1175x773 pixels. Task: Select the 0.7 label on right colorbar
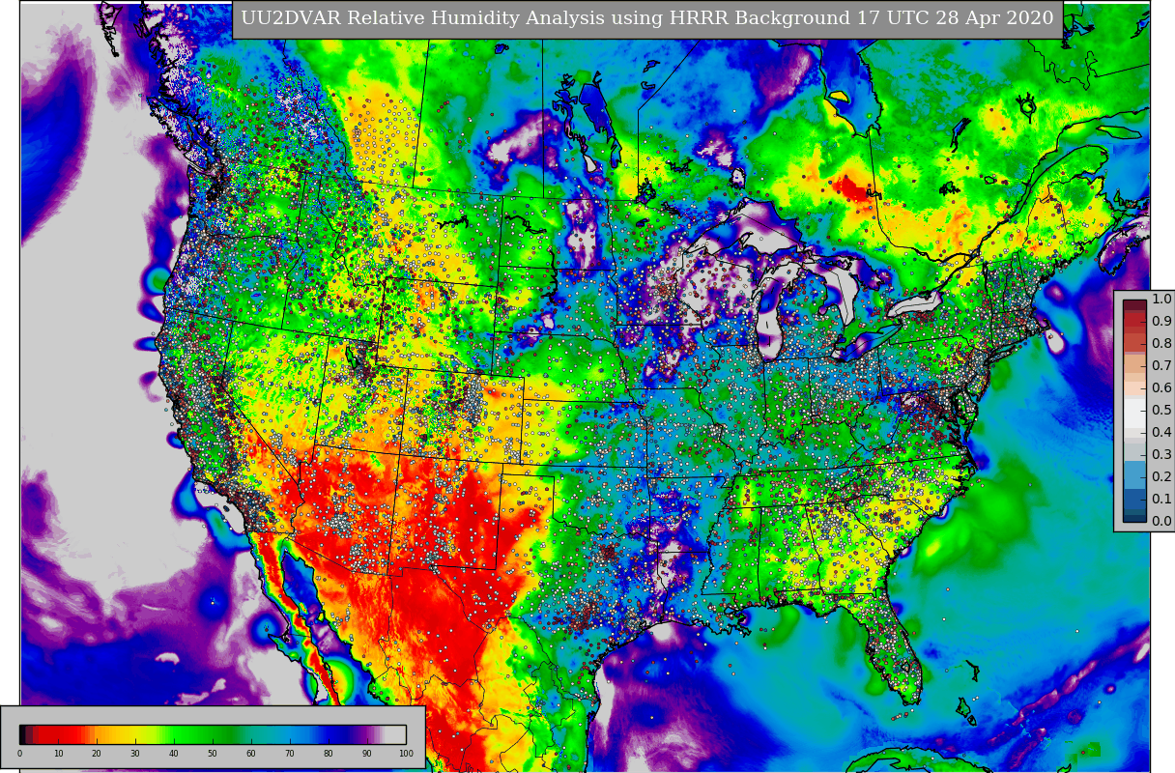[1161, 366]
